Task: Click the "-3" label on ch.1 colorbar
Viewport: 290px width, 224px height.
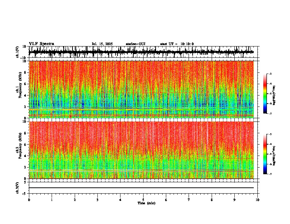Action: 270,74
